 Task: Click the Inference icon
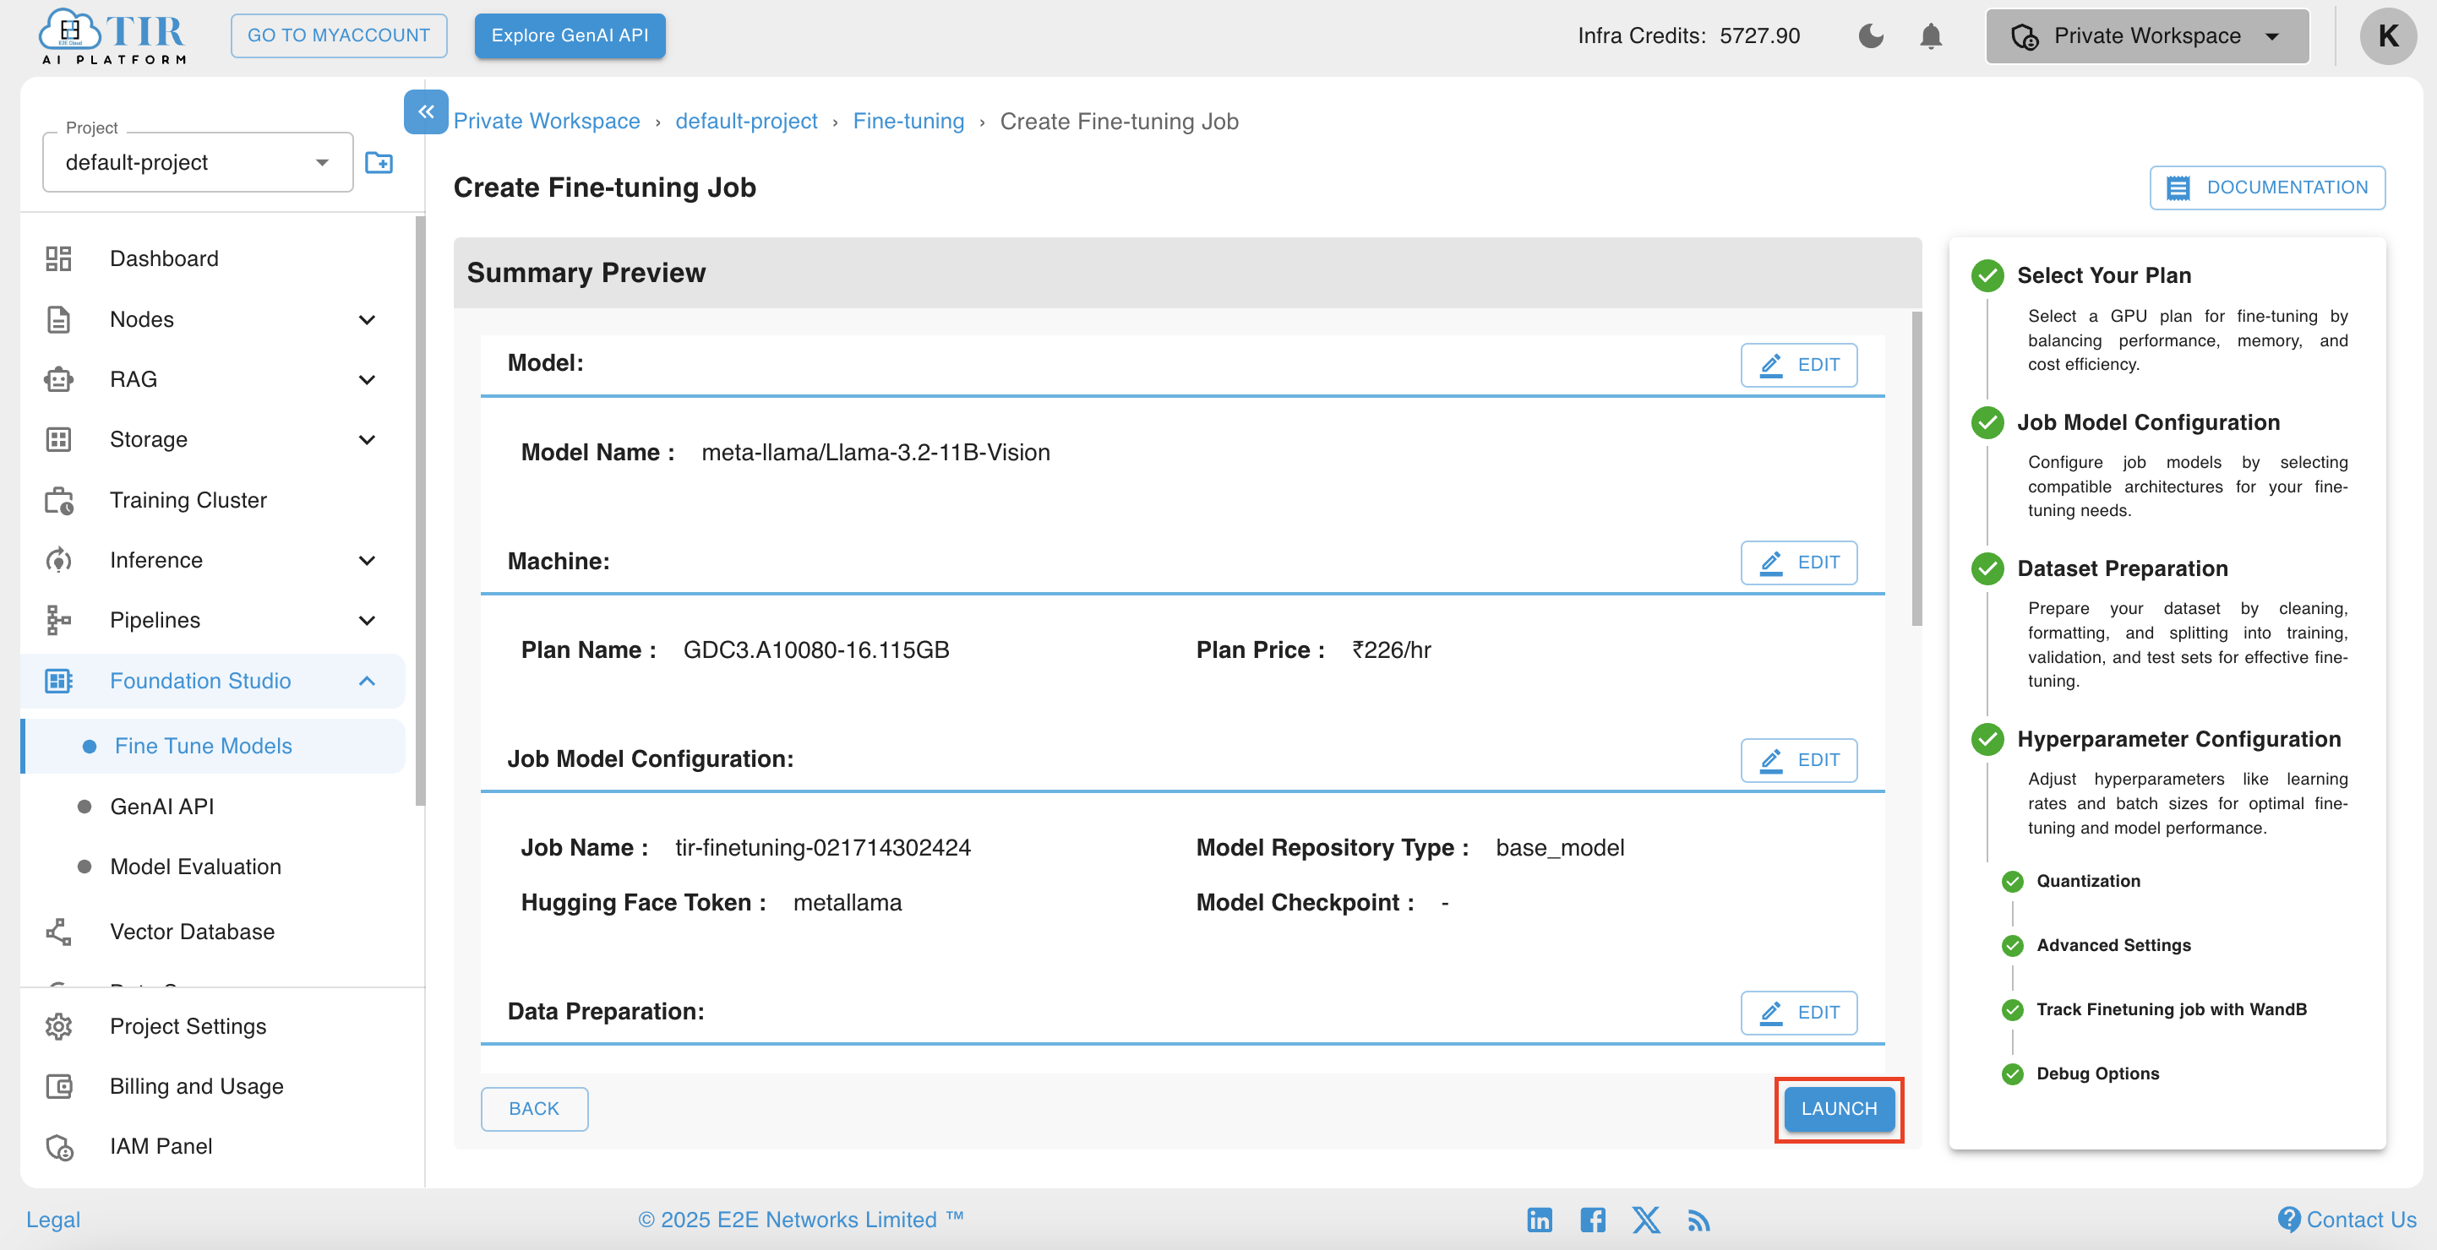58,561
